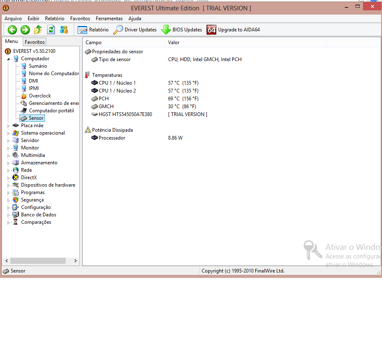Viewport: 382px width, 358px height.
Task: Click the Sensor status bar entry
Action: click(x=14, y=271)
